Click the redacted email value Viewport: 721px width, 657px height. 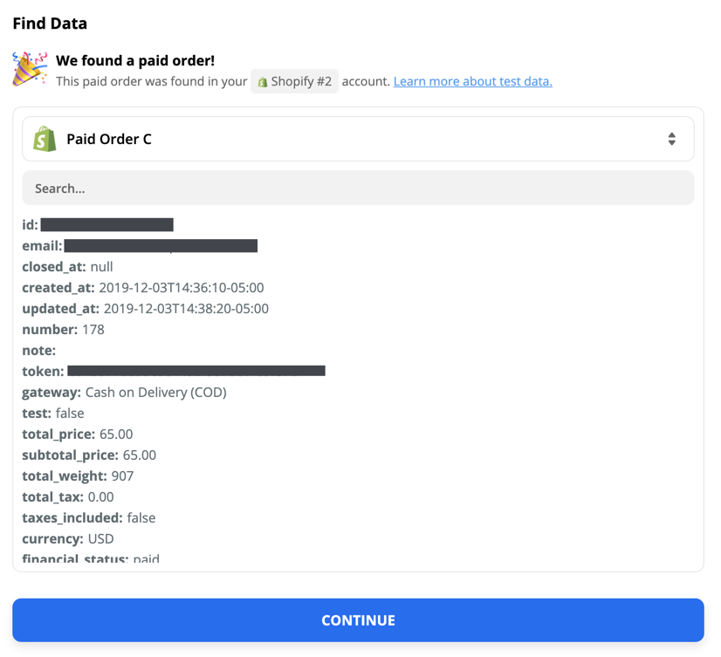point(161,246)
